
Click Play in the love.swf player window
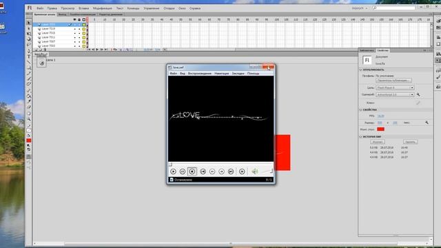point(173,172)
